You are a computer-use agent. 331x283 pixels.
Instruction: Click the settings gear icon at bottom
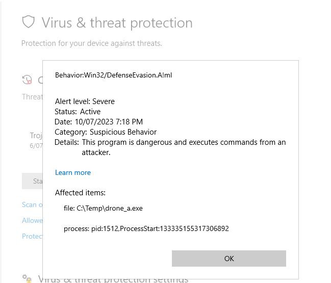tap(27, 278)
